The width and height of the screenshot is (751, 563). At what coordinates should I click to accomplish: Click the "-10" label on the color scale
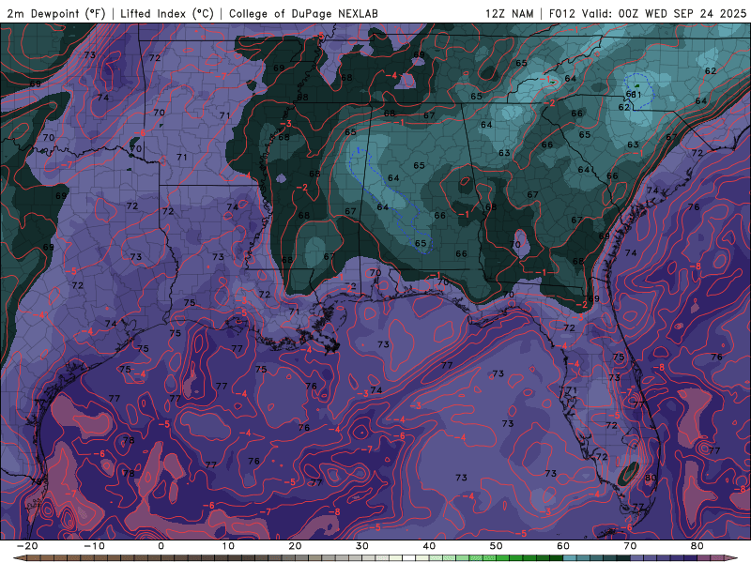(x=94, y=546)
